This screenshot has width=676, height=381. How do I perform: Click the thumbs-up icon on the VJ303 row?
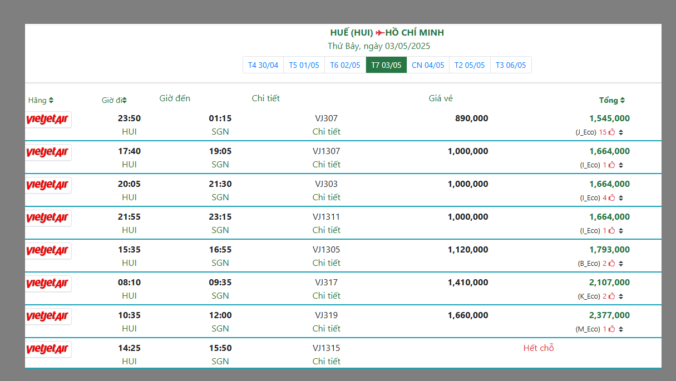tap(611, 198)
